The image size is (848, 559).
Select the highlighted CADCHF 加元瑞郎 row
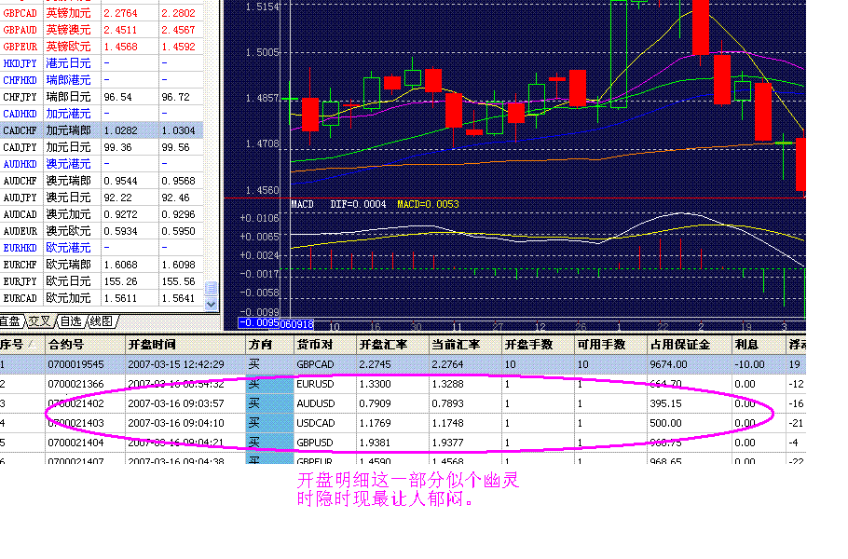pos(102,130)
